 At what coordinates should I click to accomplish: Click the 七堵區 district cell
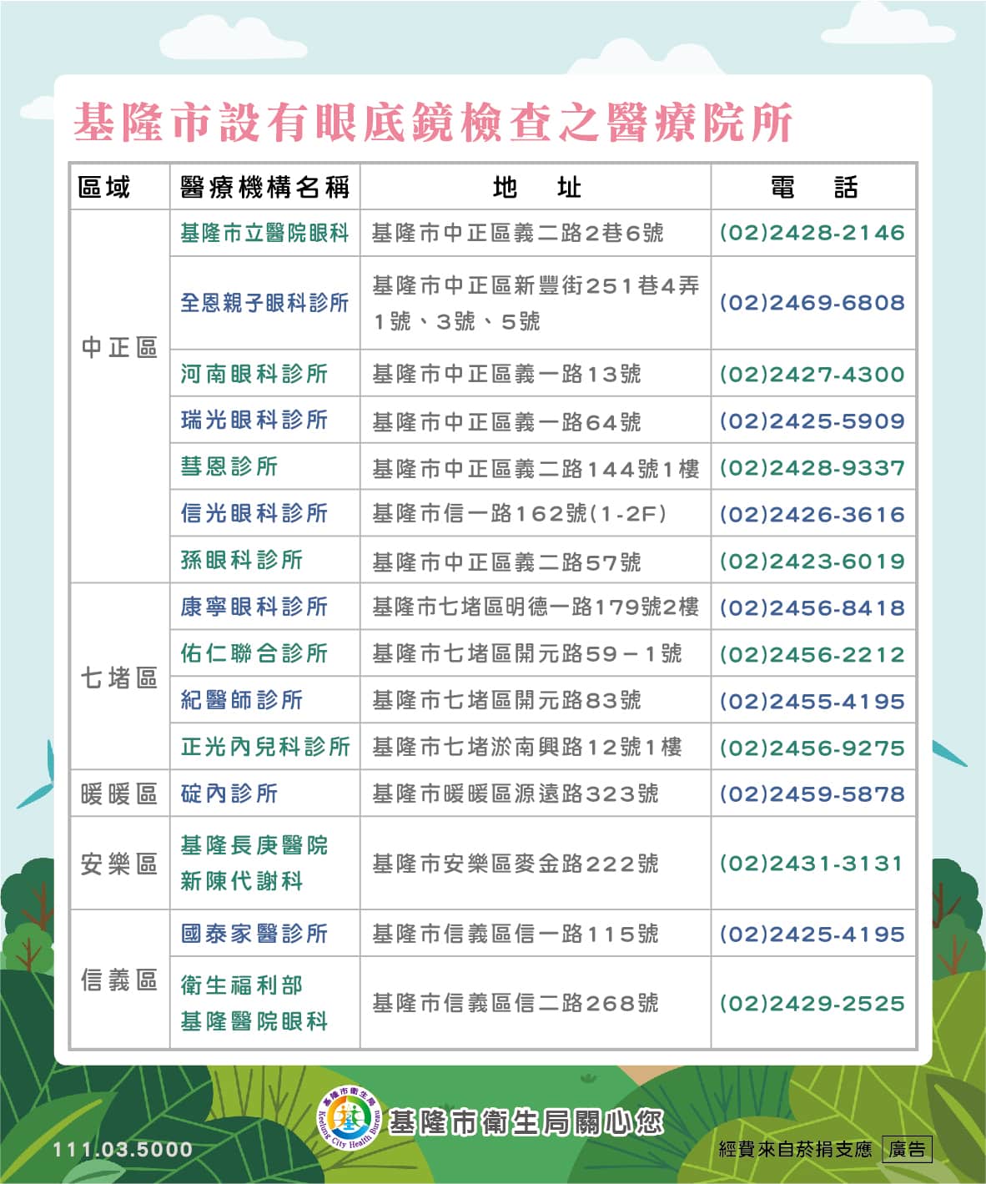click(119, 678)
